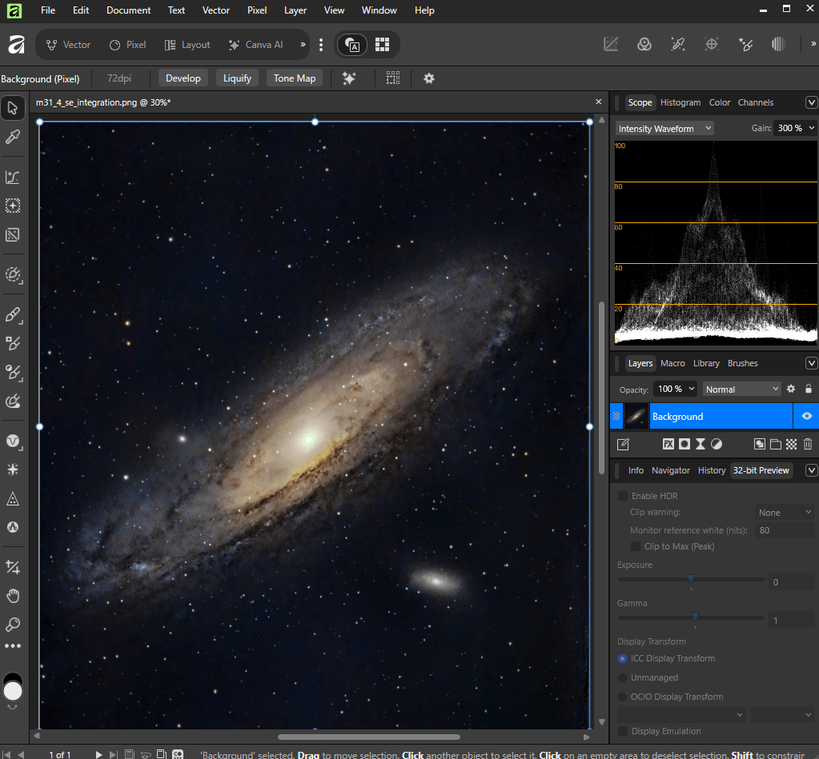Activate the Hand view tool

coord(13,596)
